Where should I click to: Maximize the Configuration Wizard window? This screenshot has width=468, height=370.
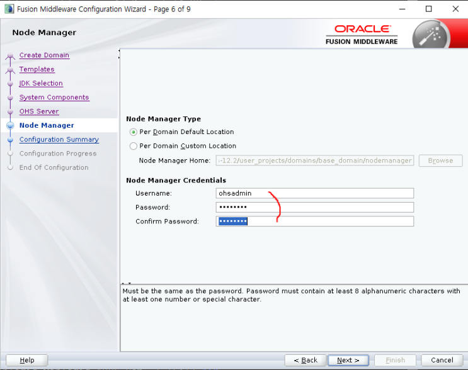[428, 9]
